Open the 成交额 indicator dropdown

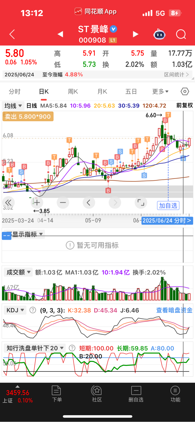pyautogui.click(x=18, y=272)
